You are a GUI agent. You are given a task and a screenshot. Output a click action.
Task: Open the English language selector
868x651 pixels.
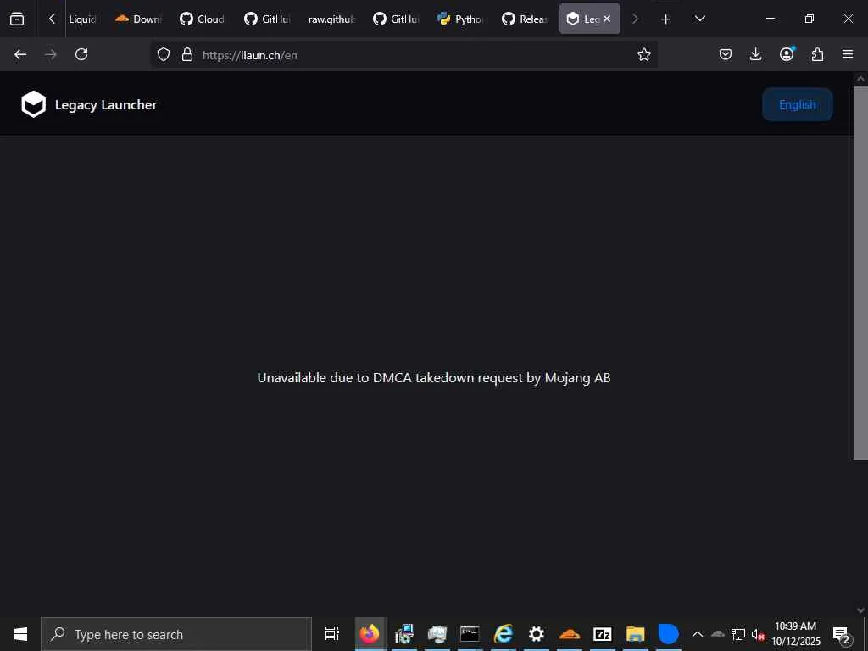click(797, 104)
